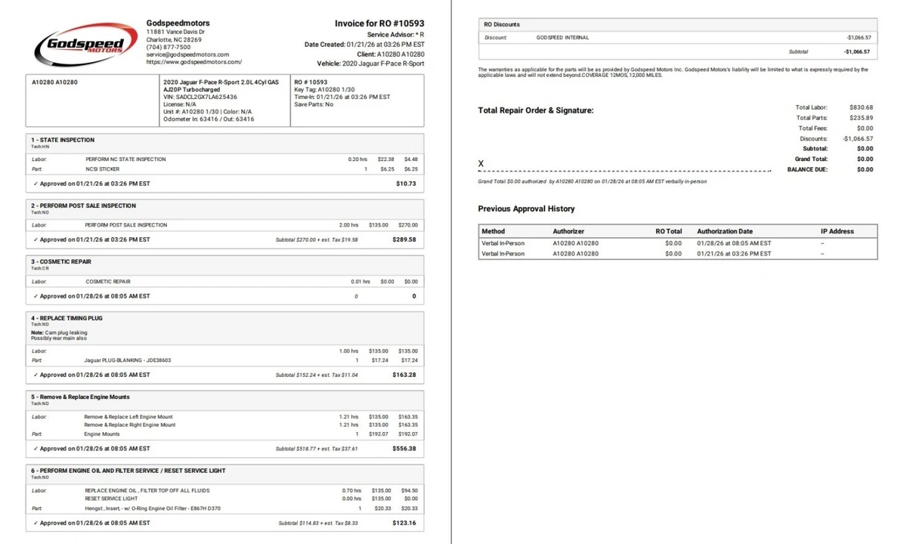Select the RESET SERVICE LIGHT labor line

pyautogui.click(x=224, y=499)
